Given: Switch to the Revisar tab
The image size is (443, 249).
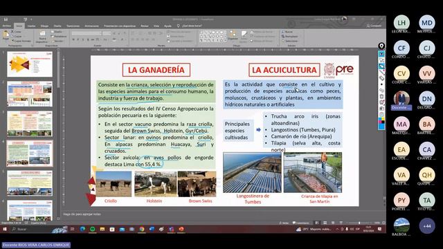Looking at the screenshot, I should pyautogui.click(x=145, y=26).
